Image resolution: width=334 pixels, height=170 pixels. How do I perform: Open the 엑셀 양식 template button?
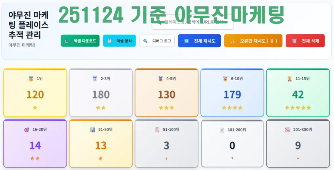[119, 41]
